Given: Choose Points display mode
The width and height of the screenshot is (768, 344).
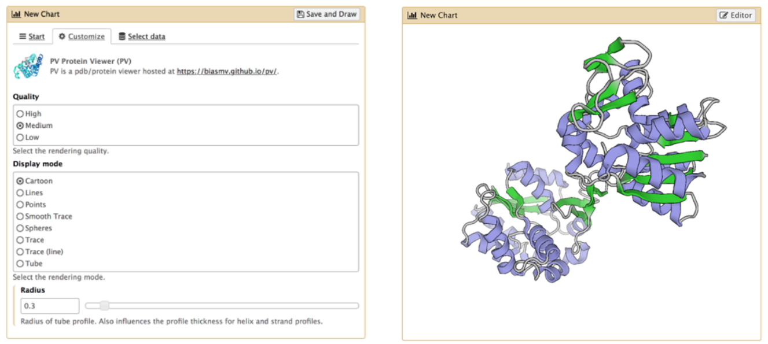Looking at the screenshot, I should (x=20, y=205).
